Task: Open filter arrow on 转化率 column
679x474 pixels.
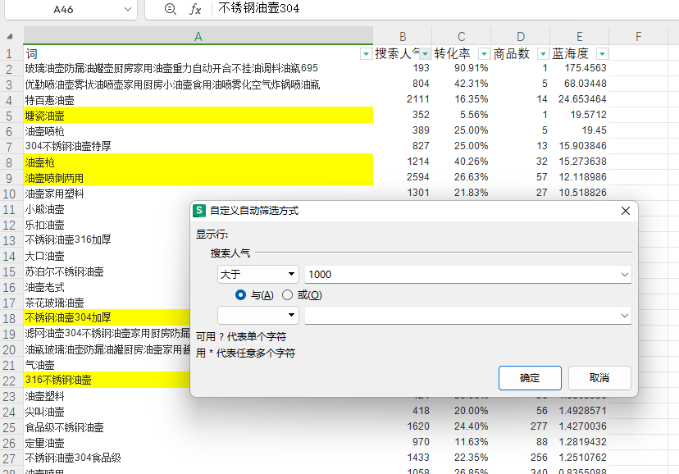Action: pyautogui.click(x=484, y=53)
